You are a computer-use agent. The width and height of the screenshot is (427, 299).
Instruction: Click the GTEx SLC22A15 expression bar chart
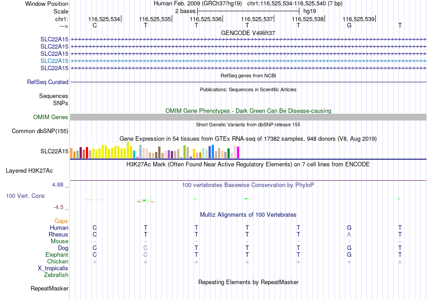coord(155,150)
